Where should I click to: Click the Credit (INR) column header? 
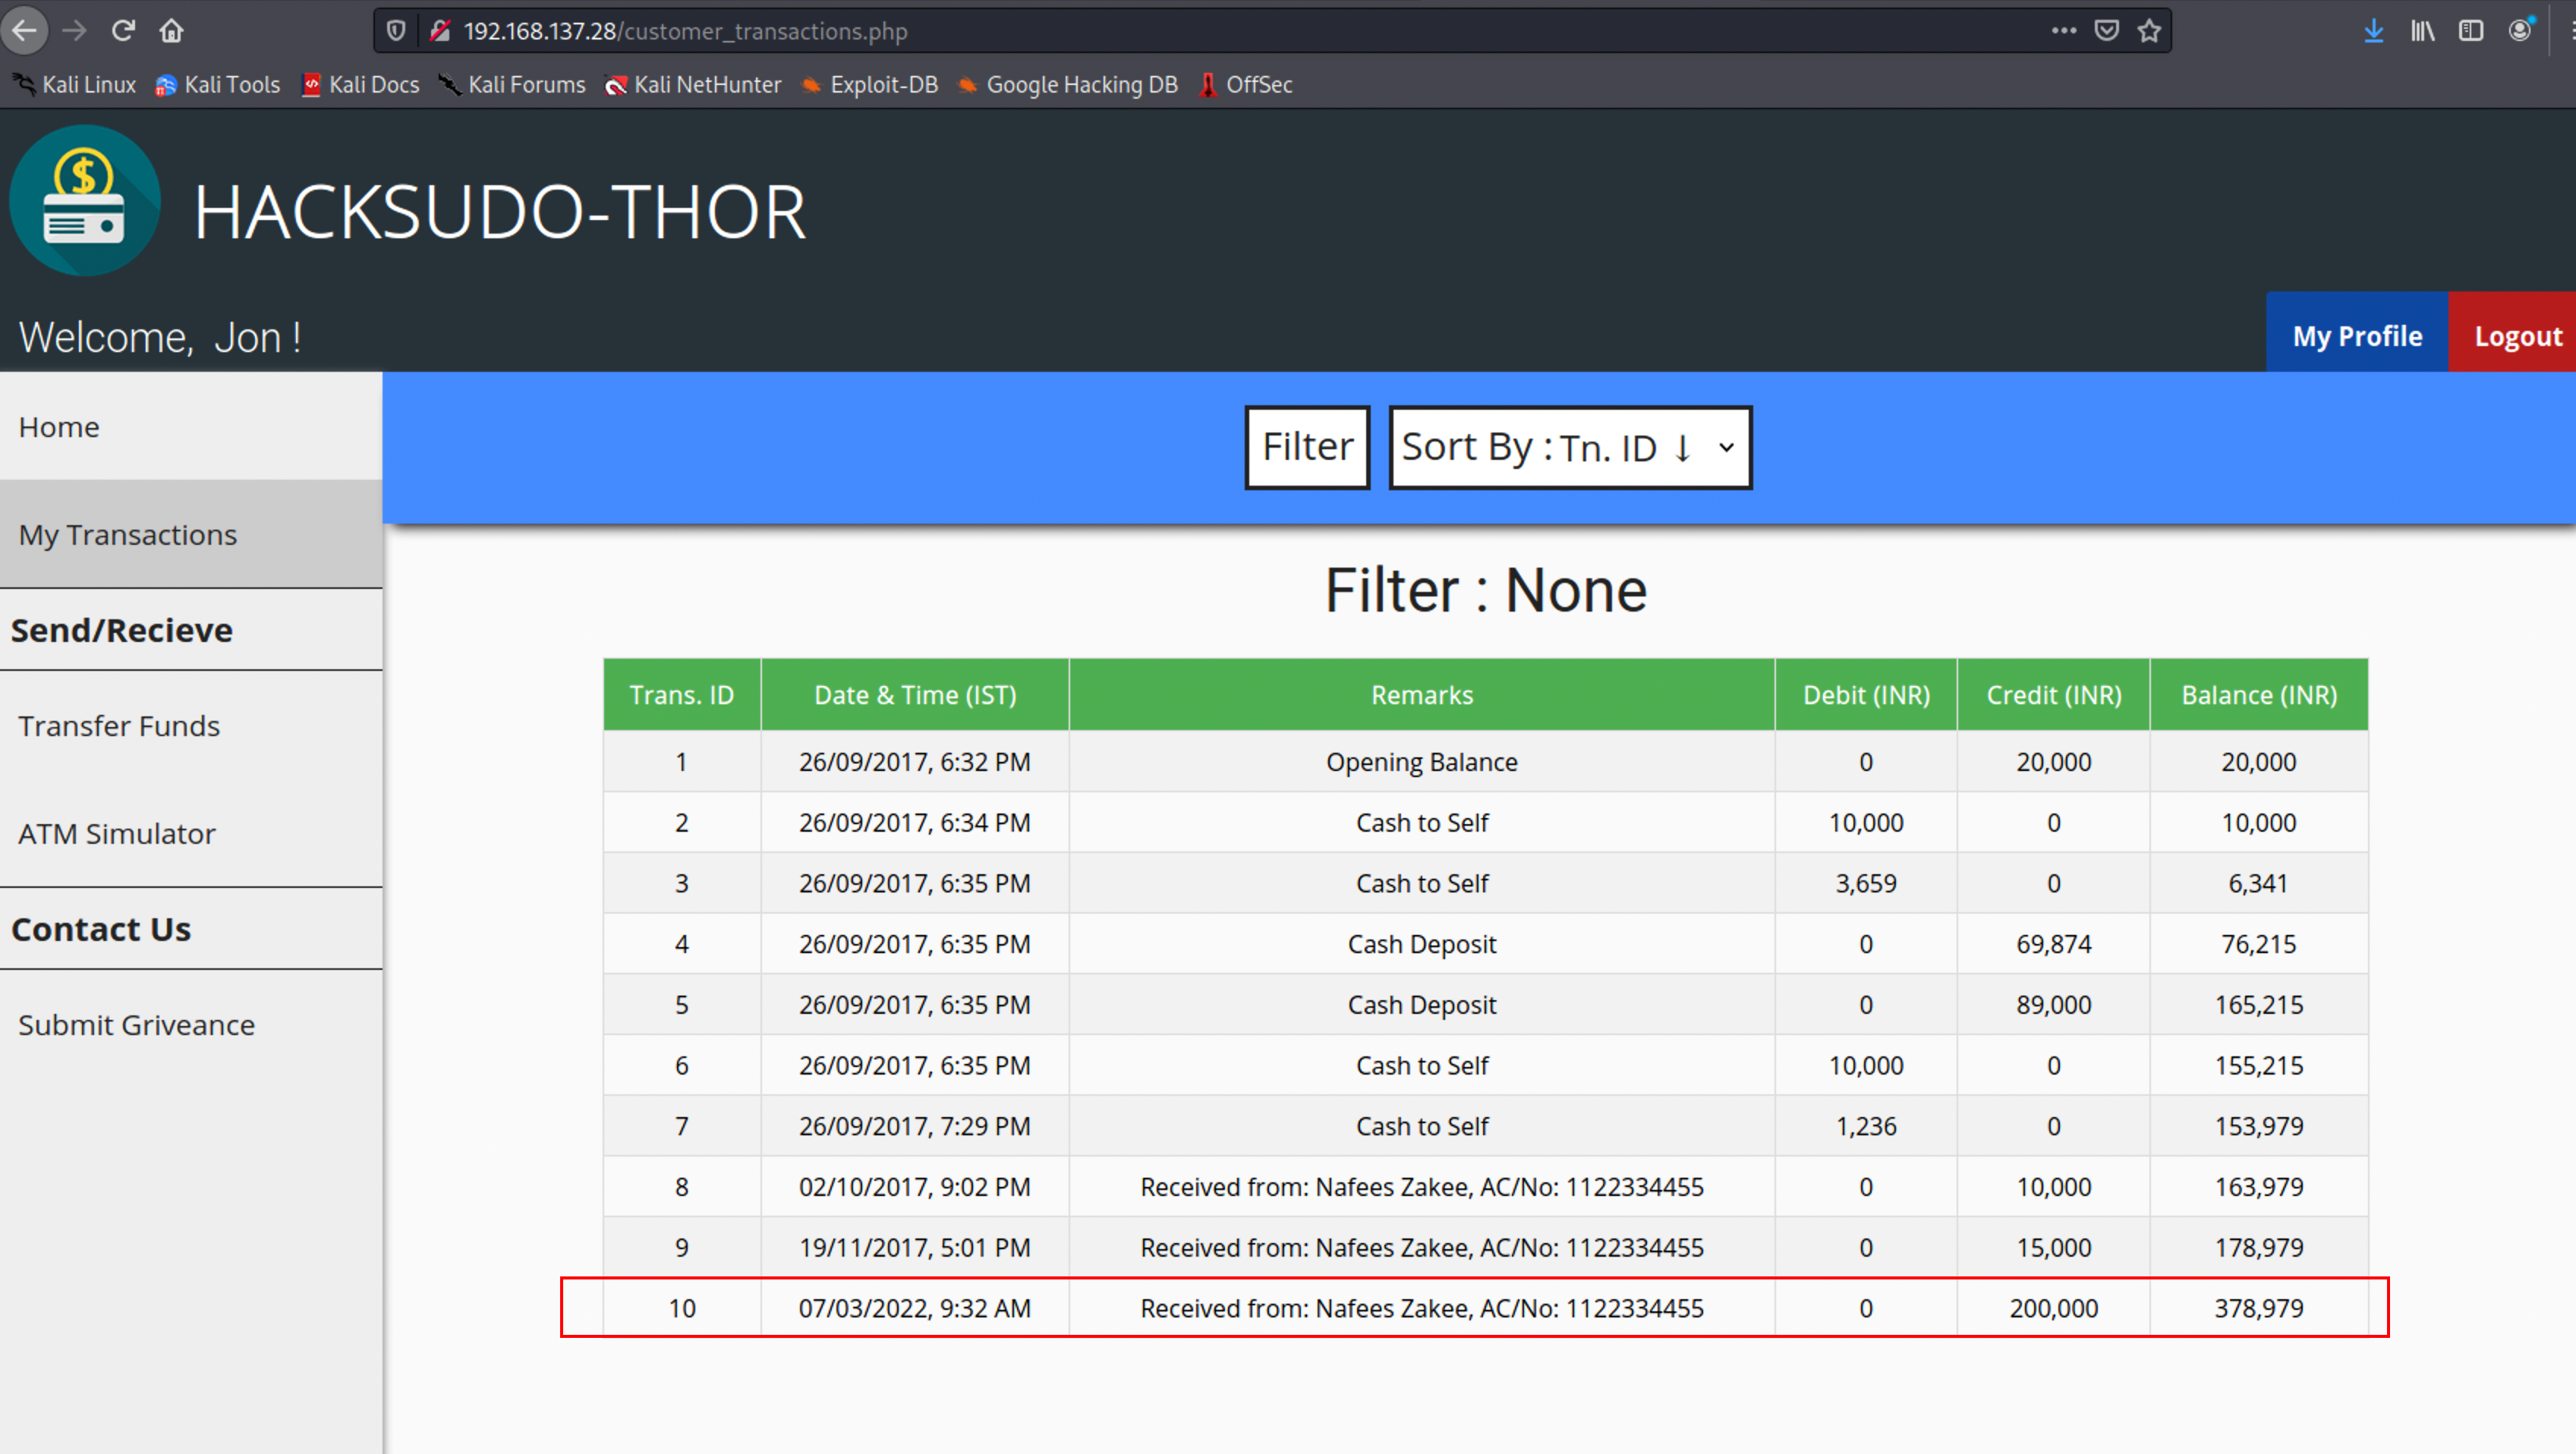2054,694
